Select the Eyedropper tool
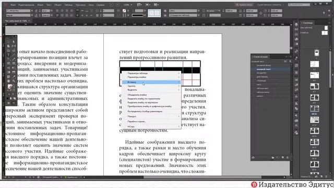 pyautogui.click(x=14, y=77)
